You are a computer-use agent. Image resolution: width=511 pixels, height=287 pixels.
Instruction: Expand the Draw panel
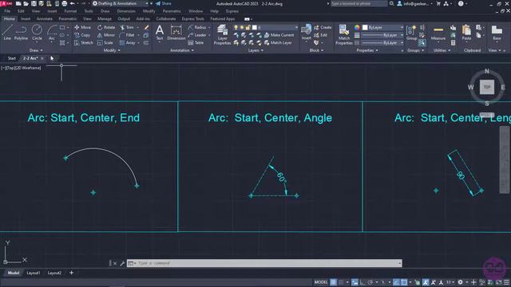point(36,50)
